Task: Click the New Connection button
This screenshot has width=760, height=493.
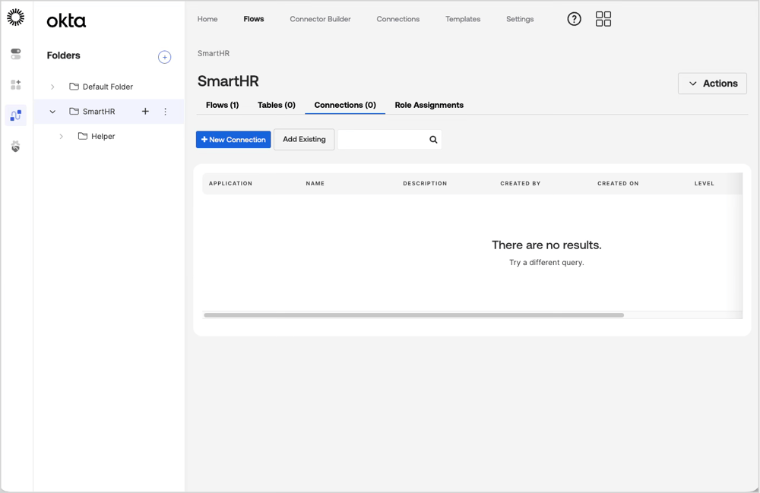Action: point(233,140)
